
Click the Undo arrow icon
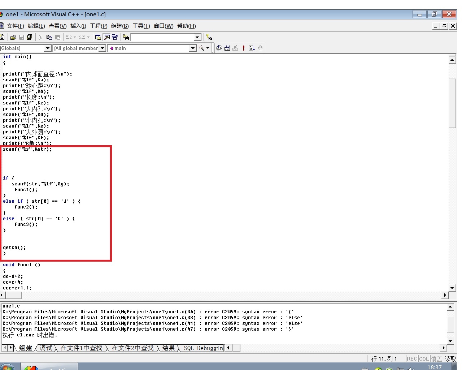pos(69,37)
